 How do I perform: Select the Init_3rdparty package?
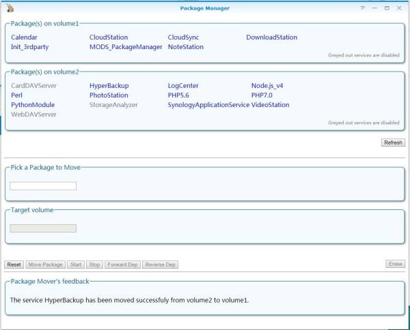tap(30, 47)
